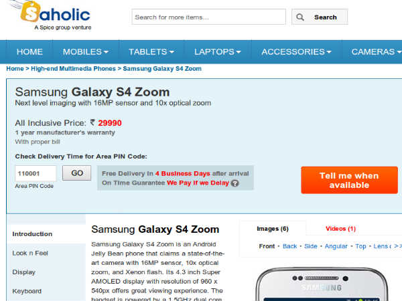402x301 pixels.
Task: Expand the Mobiles dropdown menu
Action: pos(85,52)
